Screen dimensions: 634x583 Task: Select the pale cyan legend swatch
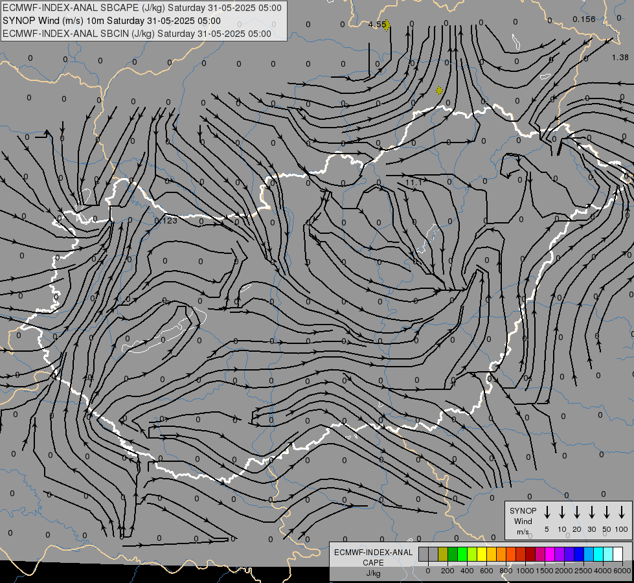[608, 554]
